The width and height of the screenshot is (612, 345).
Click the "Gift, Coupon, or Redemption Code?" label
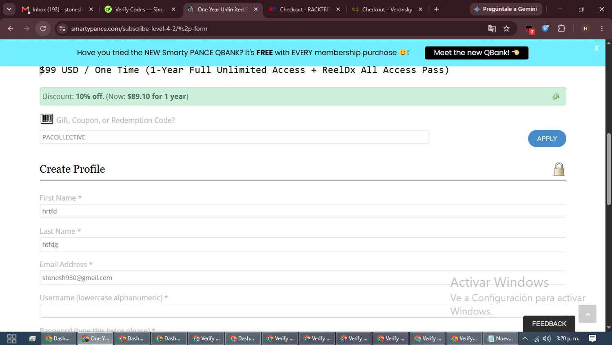tap(115, 120)
